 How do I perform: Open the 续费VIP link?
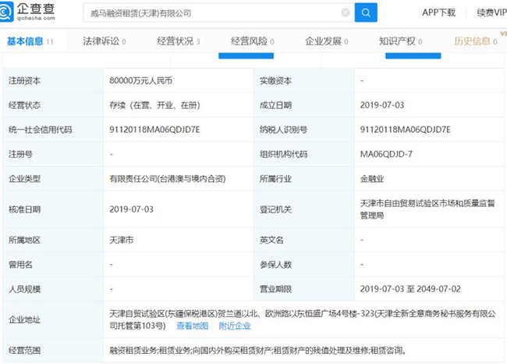pyautogui.click(x=491, y=12)
